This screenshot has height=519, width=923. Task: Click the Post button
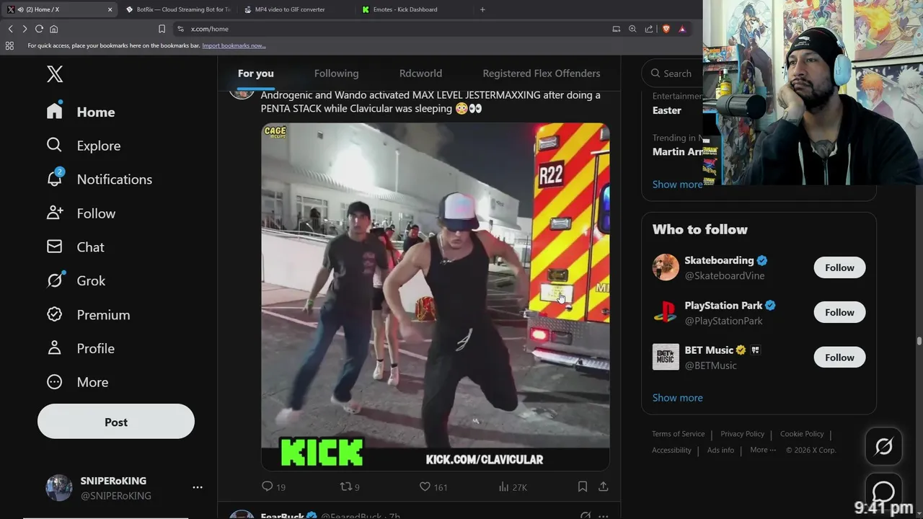pos(116,422)
